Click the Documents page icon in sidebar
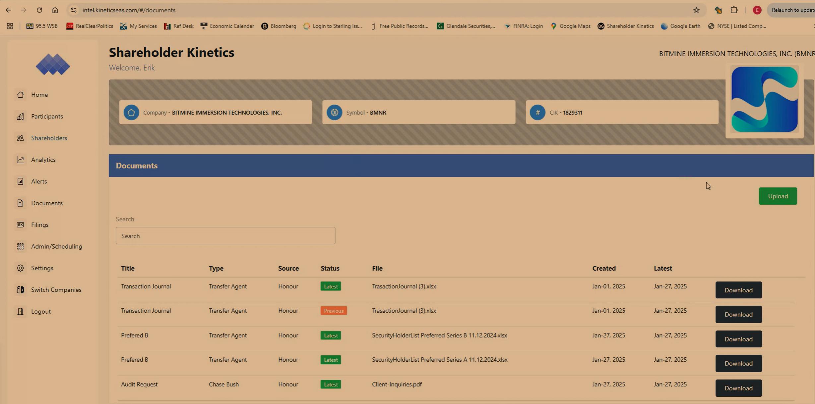This screenshot has width=815, height=404. click(x=21, y=203)
